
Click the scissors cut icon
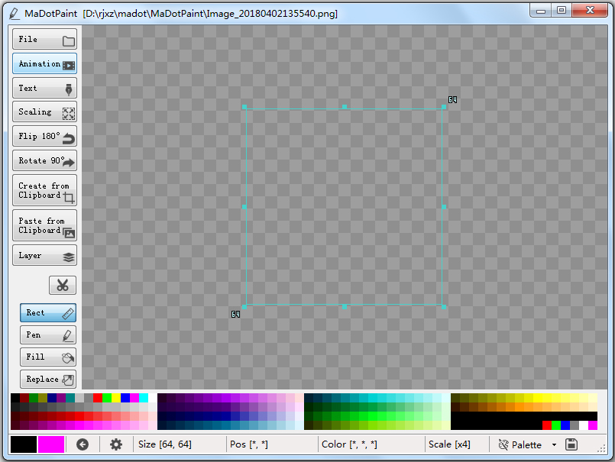(63, 285)
